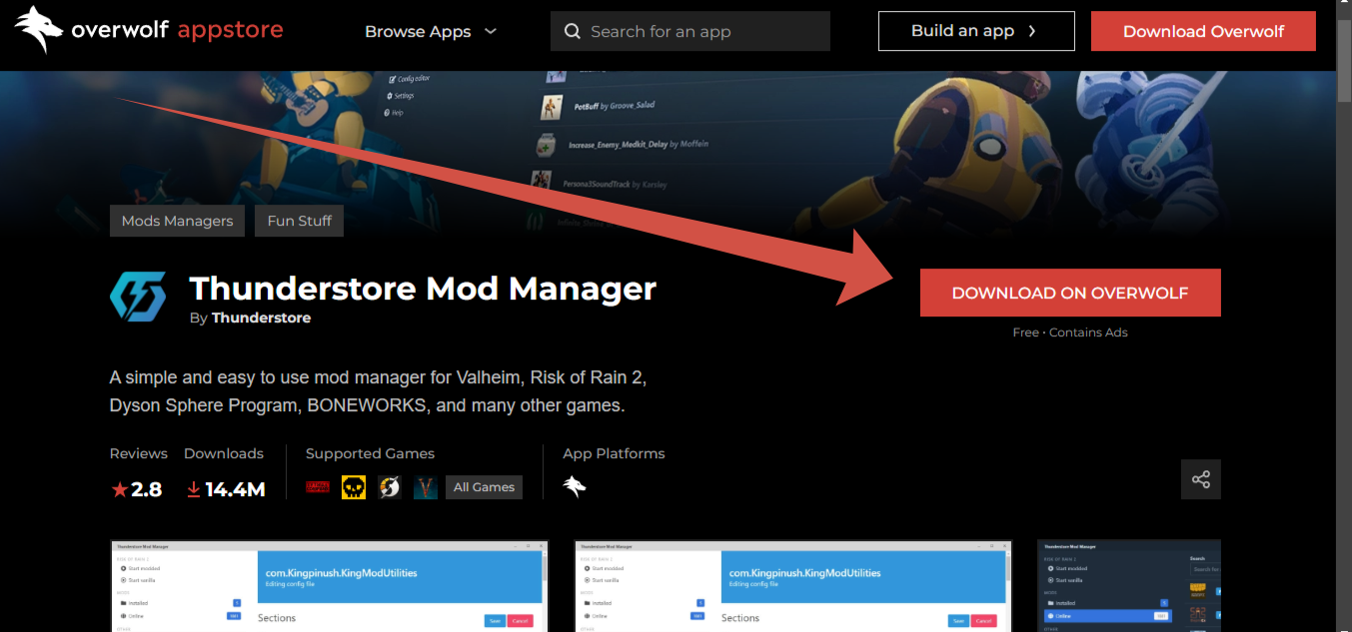This screenshot has height=632, width=1352.
Task: Focus the Search for an app field
Action: click(690, 31)
